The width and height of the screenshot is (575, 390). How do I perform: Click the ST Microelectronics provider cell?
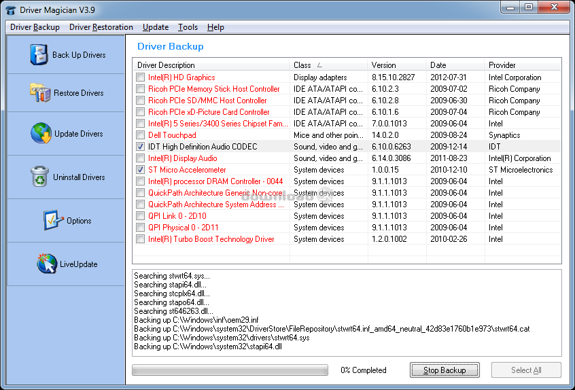[521, 170]
